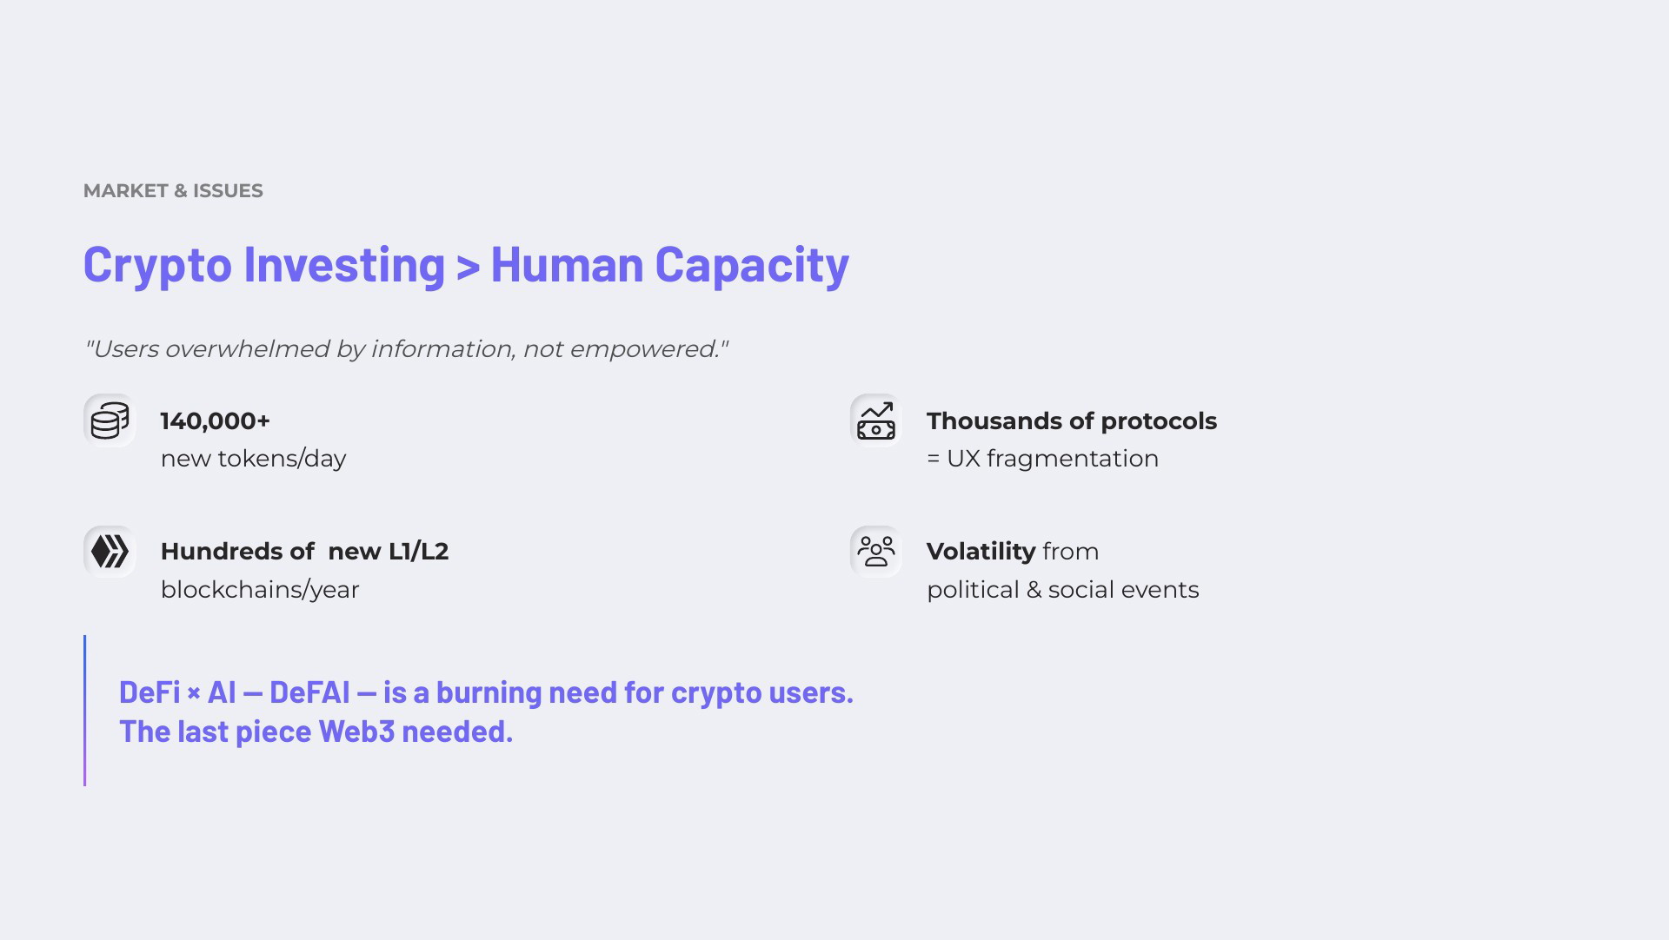
Task: Click the group of people icon
Action: click(x=875, y=552)
